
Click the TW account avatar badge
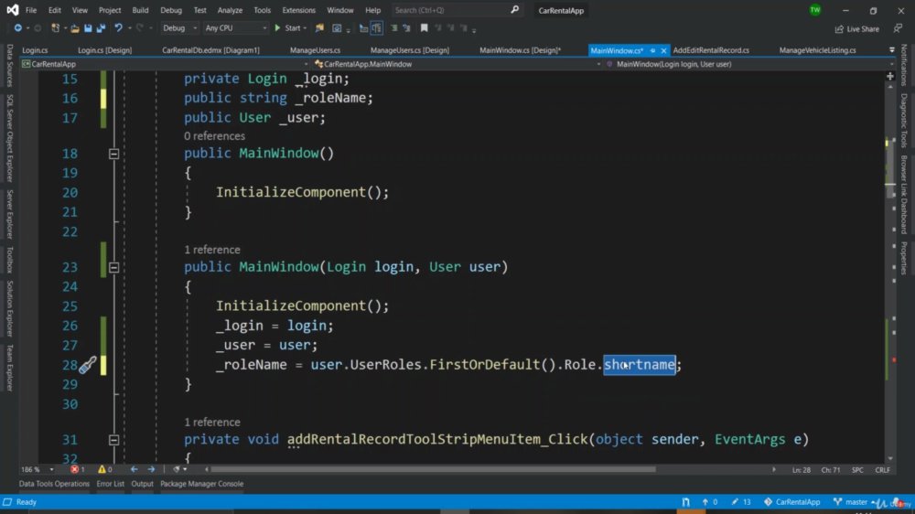pyautogui.click(x=815, y=10)
